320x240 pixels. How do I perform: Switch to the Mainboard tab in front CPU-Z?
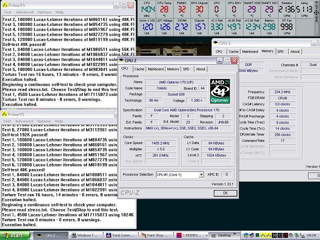coord(155,69)
